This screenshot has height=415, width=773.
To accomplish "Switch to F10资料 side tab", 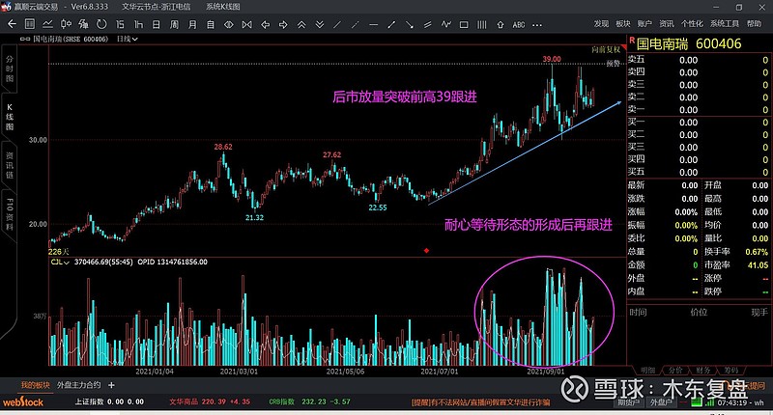I will 10,214.
